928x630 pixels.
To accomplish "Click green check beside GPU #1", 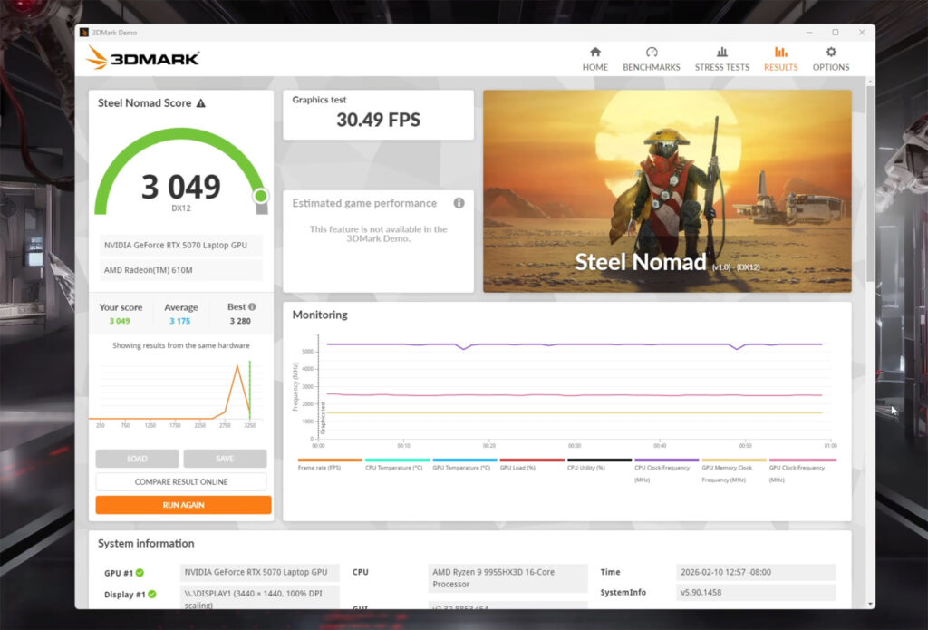I will [x=140, y=573].
